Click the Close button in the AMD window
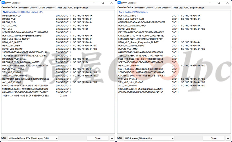Viewport: 232px width, 142px height. [213, 138]
